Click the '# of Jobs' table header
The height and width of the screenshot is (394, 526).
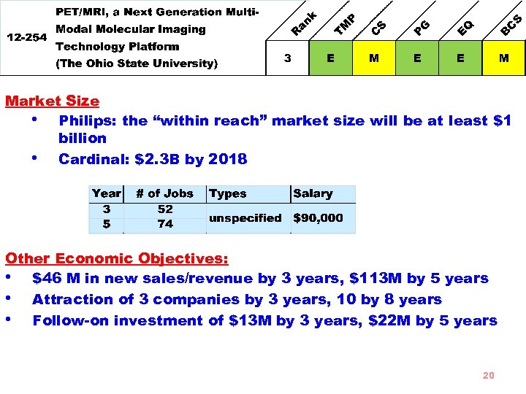[164, 194]
